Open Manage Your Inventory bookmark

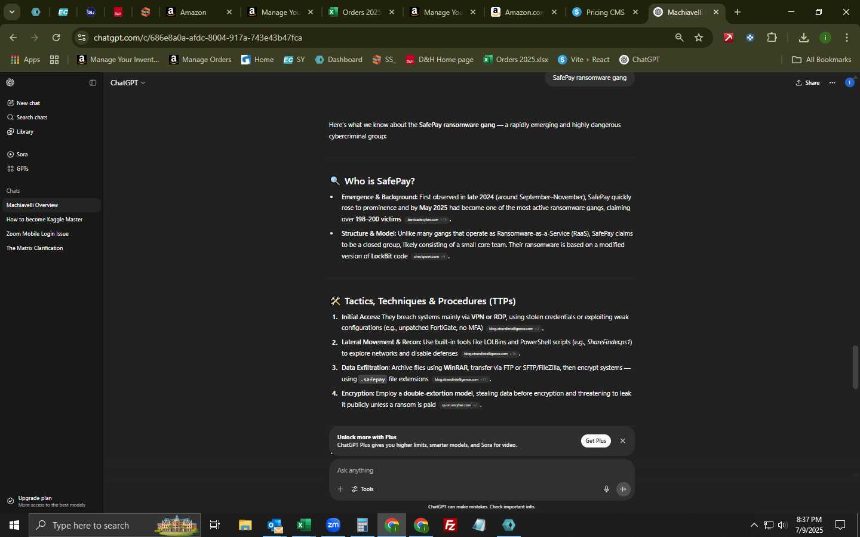(x=118, y=60)
